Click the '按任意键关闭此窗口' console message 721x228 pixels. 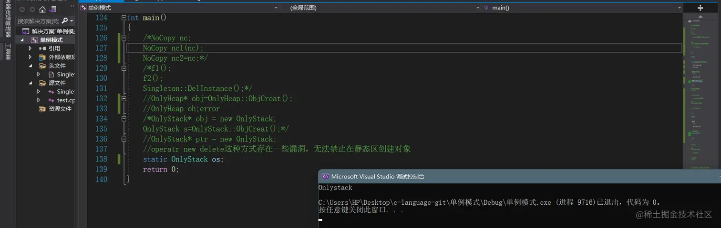[x=360, y=209]
